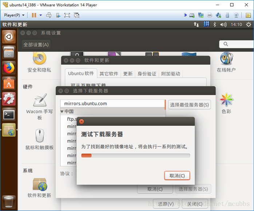Open the Bluetooth indicator
This screenshot has height=211, width=254.
point(215,24)
